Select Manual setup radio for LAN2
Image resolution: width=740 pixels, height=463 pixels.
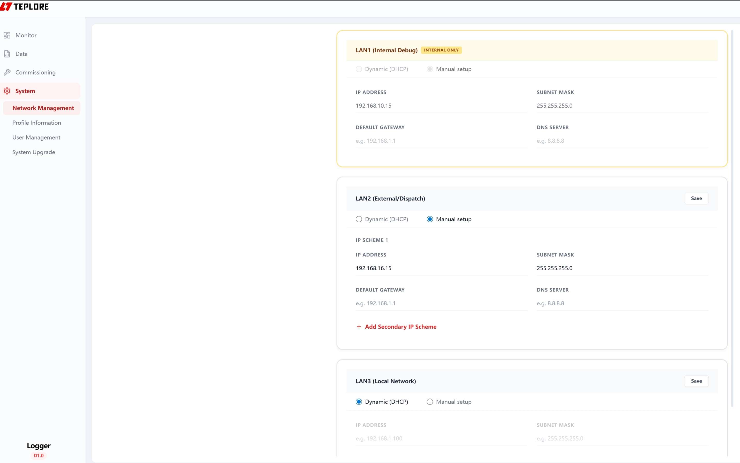click(430, 219)
